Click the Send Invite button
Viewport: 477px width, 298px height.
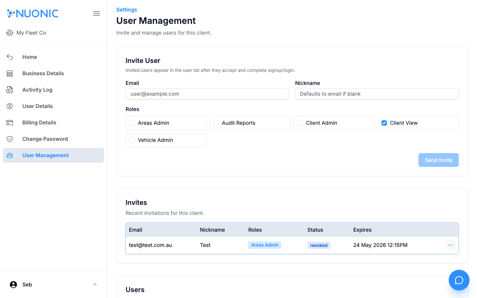click(439, 160)
